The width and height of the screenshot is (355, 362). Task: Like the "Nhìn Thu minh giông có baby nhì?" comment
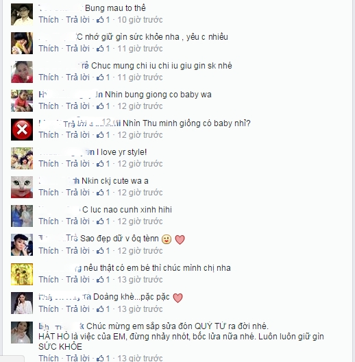coord(49,135)
